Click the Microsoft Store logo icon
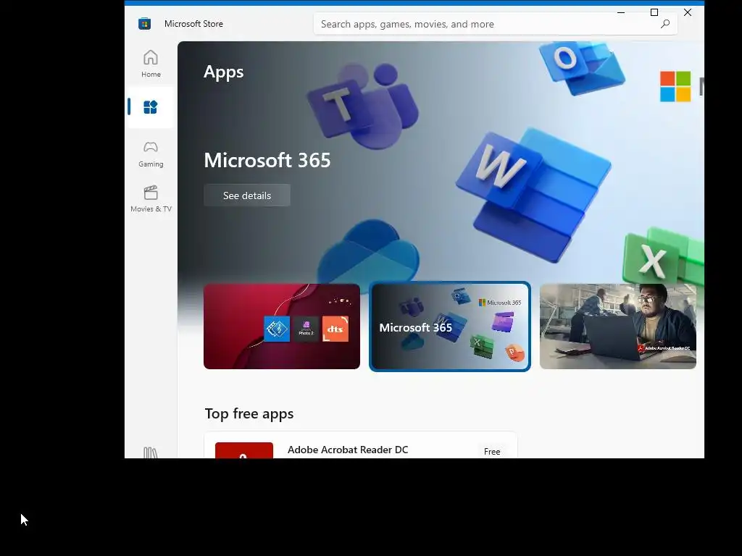Viewport: 742px width, 556px height. 144,24
